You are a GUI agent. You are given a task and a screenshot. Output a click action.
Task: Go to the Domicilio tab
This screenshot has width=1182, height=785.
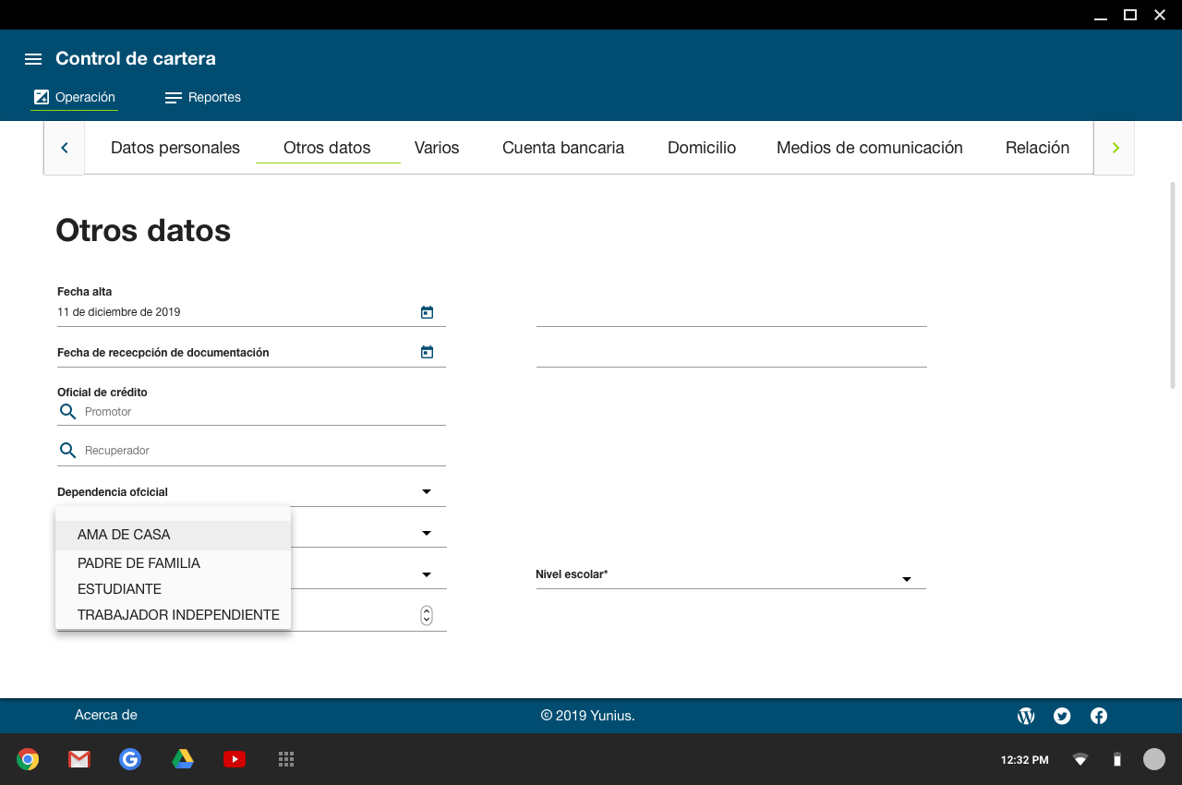(x=702, y=148)
